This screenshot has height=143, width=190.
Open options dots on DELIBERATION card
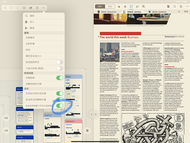click(81, 120)
